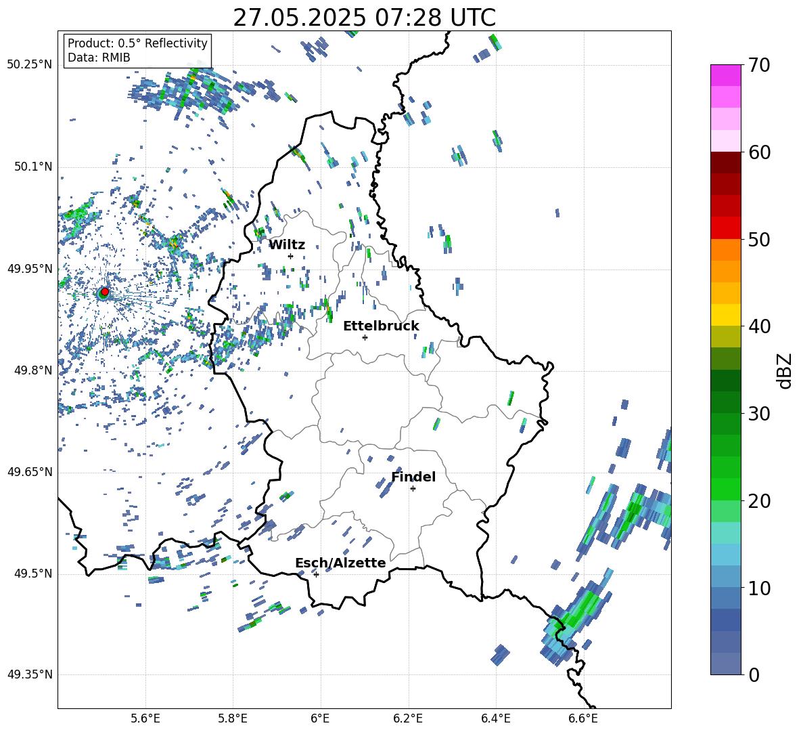Click the 30 colorbar tick label
This screenshot has width=801, height=732.
point(758,414)
